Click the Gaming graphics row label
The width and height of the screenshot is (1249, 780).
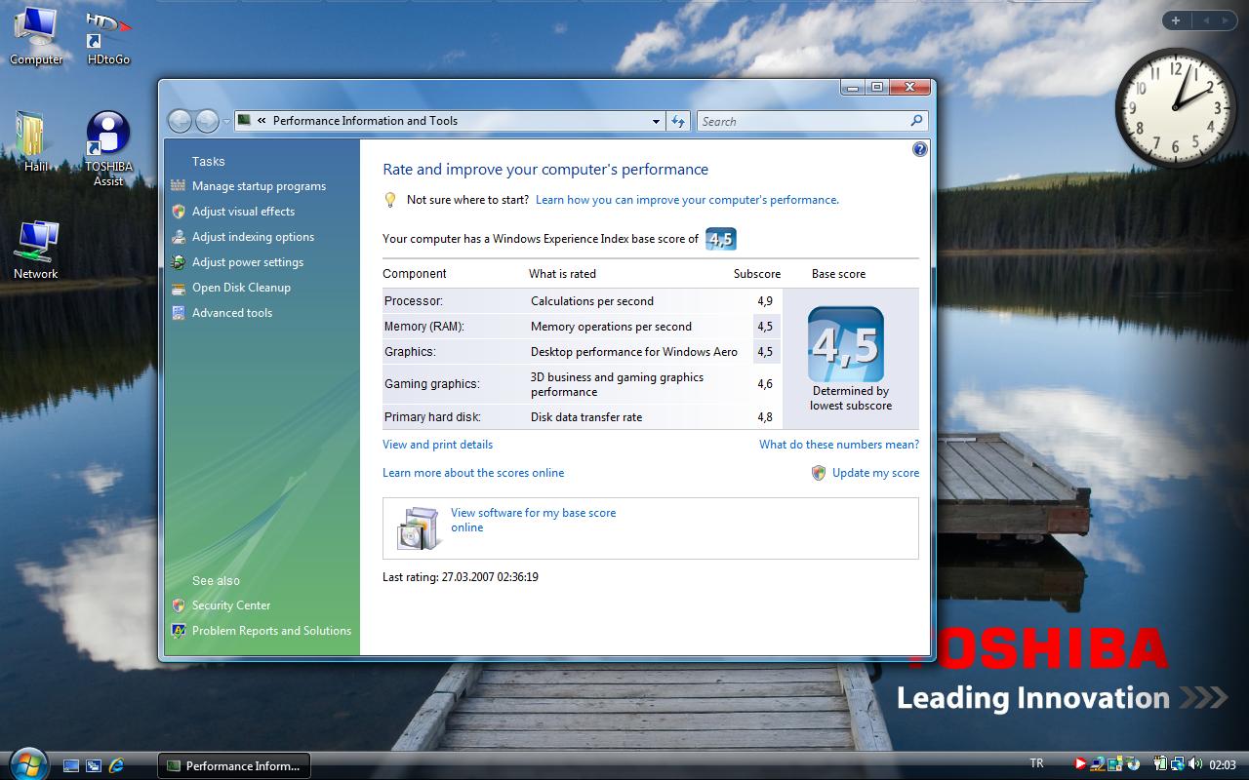(x=431, y=384)
